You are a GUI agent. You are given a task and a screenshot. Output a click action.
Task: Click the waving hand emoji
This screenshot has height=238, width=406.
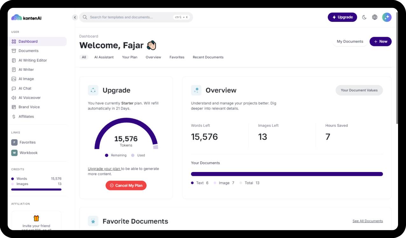point(151,45)
